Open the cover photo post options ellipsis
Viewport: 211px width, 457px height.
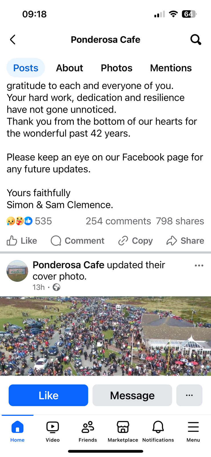pyautogui.click(x=199, y=266)
